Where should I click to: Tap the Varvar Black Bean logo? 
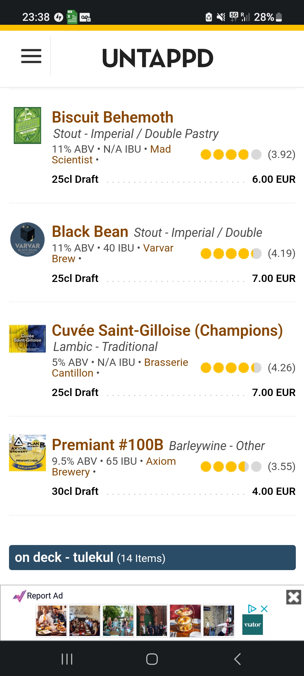tap(27, 240)
